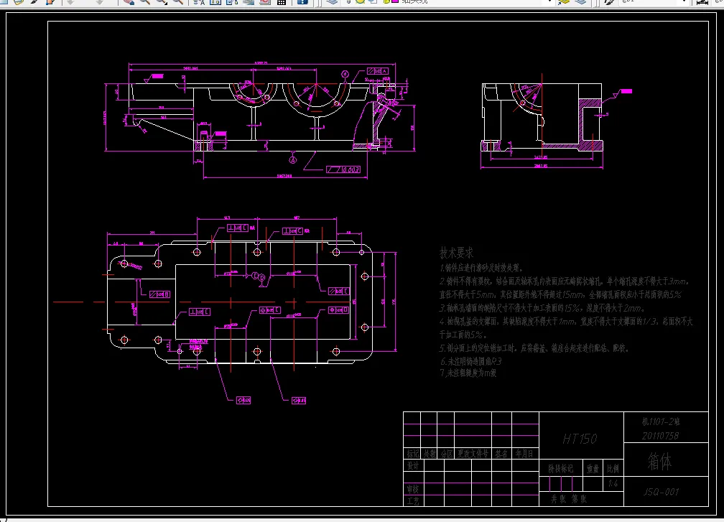Select requirement line 6 未注明铸造圆角R3

(x=471, y=361)
